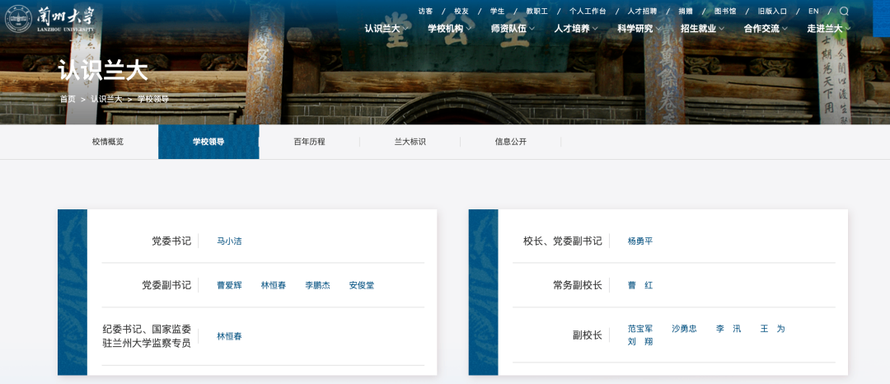890x384 pixels.
Task: Click 首页 in the breadcrumb
Action: pos(67,99)
